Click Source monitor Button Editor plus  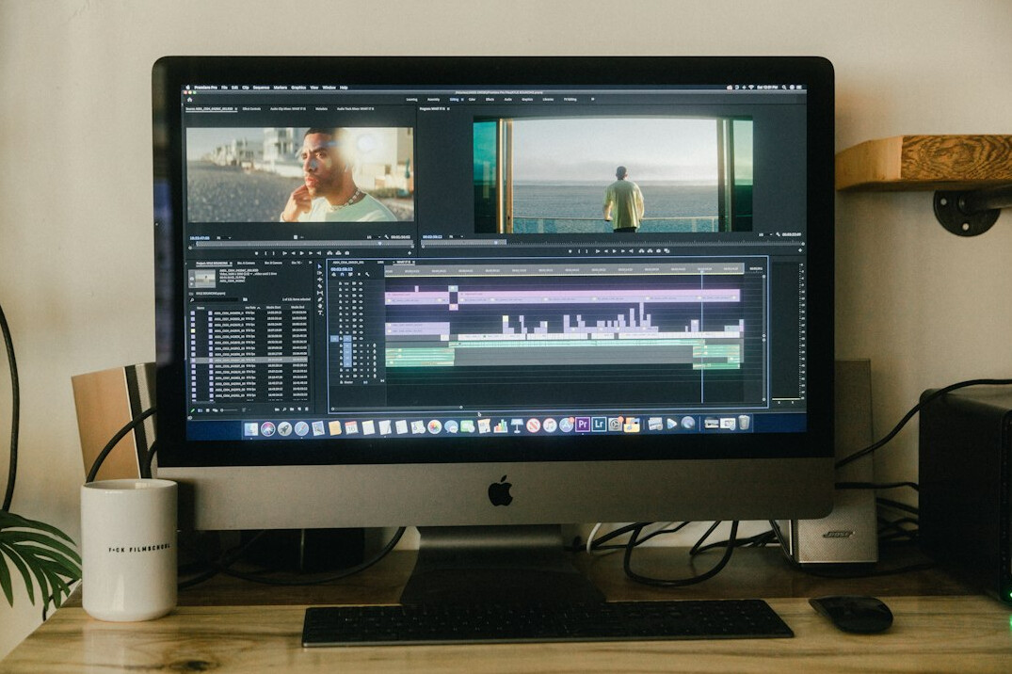[x=410, y=253]
